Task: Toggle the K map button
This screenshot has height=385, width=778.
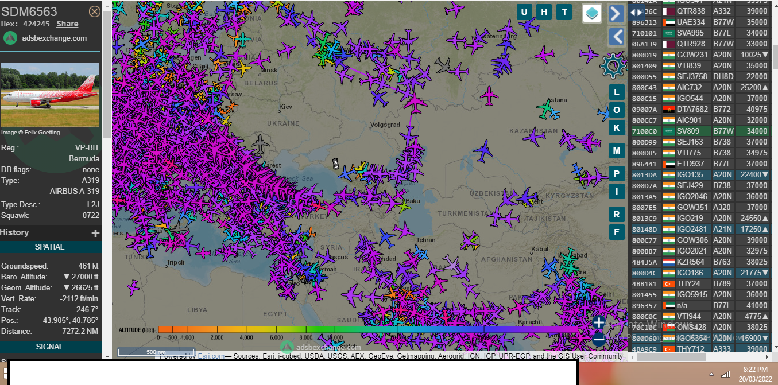Action: point(617,127)
